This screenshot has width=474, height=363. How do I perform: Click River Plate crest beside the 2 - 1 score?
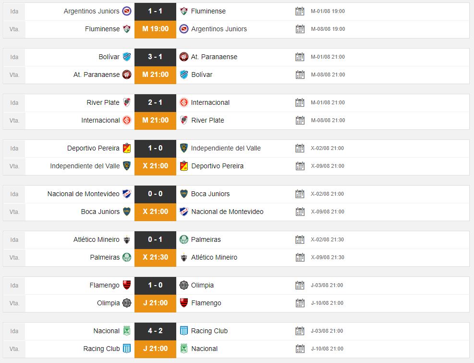(127, 102)
